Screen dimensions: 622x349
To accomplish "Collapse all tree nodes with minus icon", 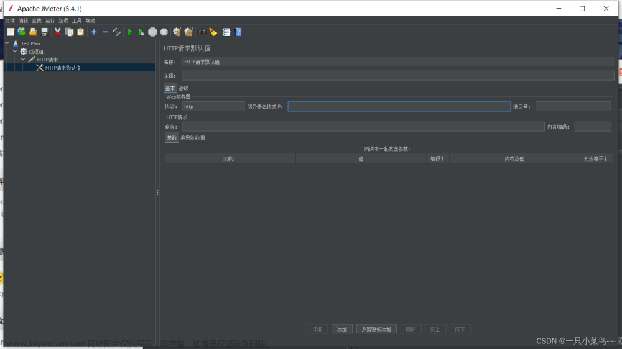I will [105, 32].
